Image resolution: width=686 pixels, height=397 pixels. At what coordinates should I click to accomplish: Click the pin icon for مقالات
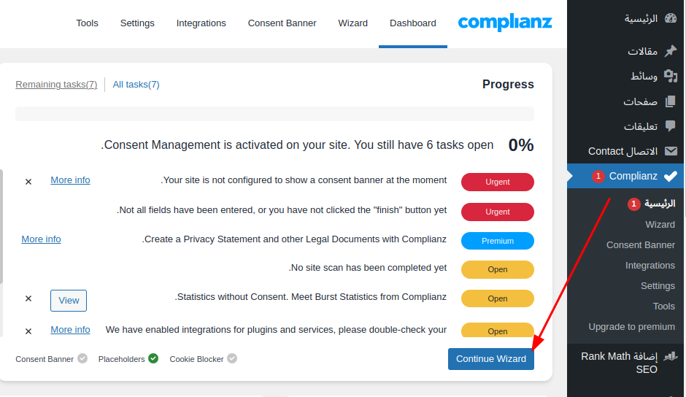point(671,51)
